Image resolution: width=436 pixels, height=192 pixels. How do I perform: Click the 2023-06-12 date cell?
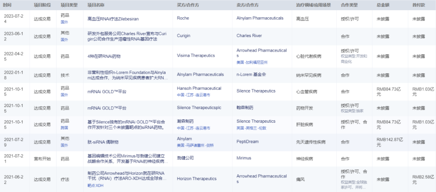pyautogui.click(x=13, y=36)
